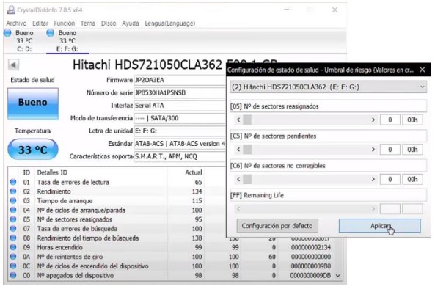Decrease [05] sectores reasignados with left arrow
The image size is (435, 289).
point(238,120)
